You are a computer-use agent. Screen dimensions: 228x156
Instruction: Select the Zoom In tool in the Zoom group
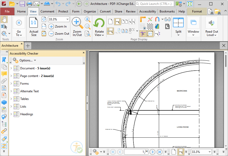point(58,26)
